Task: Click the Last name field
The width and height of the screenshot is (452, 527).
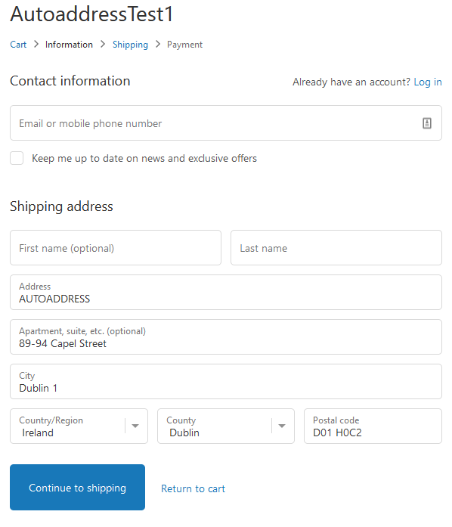Action: [336, 248]
